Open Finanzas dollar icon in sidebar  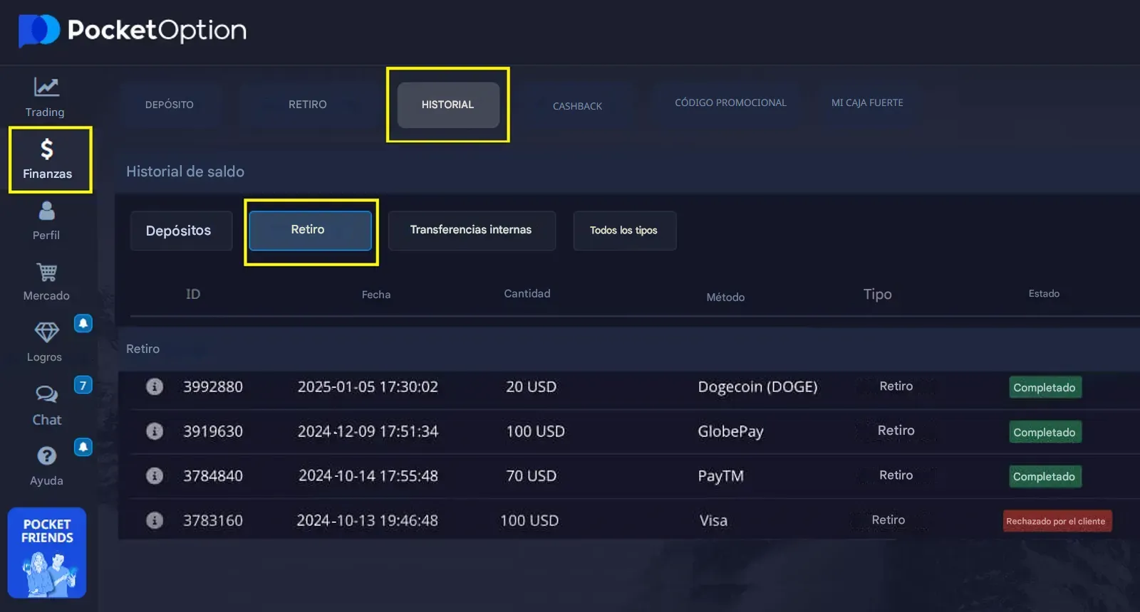point(47,149)
